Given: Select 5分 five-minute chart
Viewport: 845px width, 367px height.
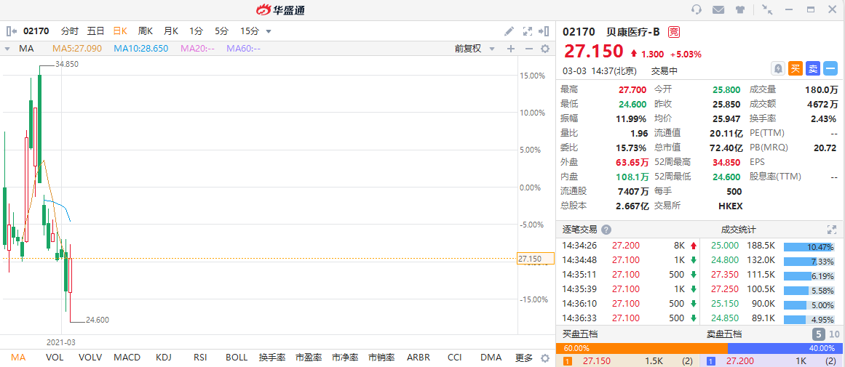Looking at the screenshot, I should (x=221, y=31).
